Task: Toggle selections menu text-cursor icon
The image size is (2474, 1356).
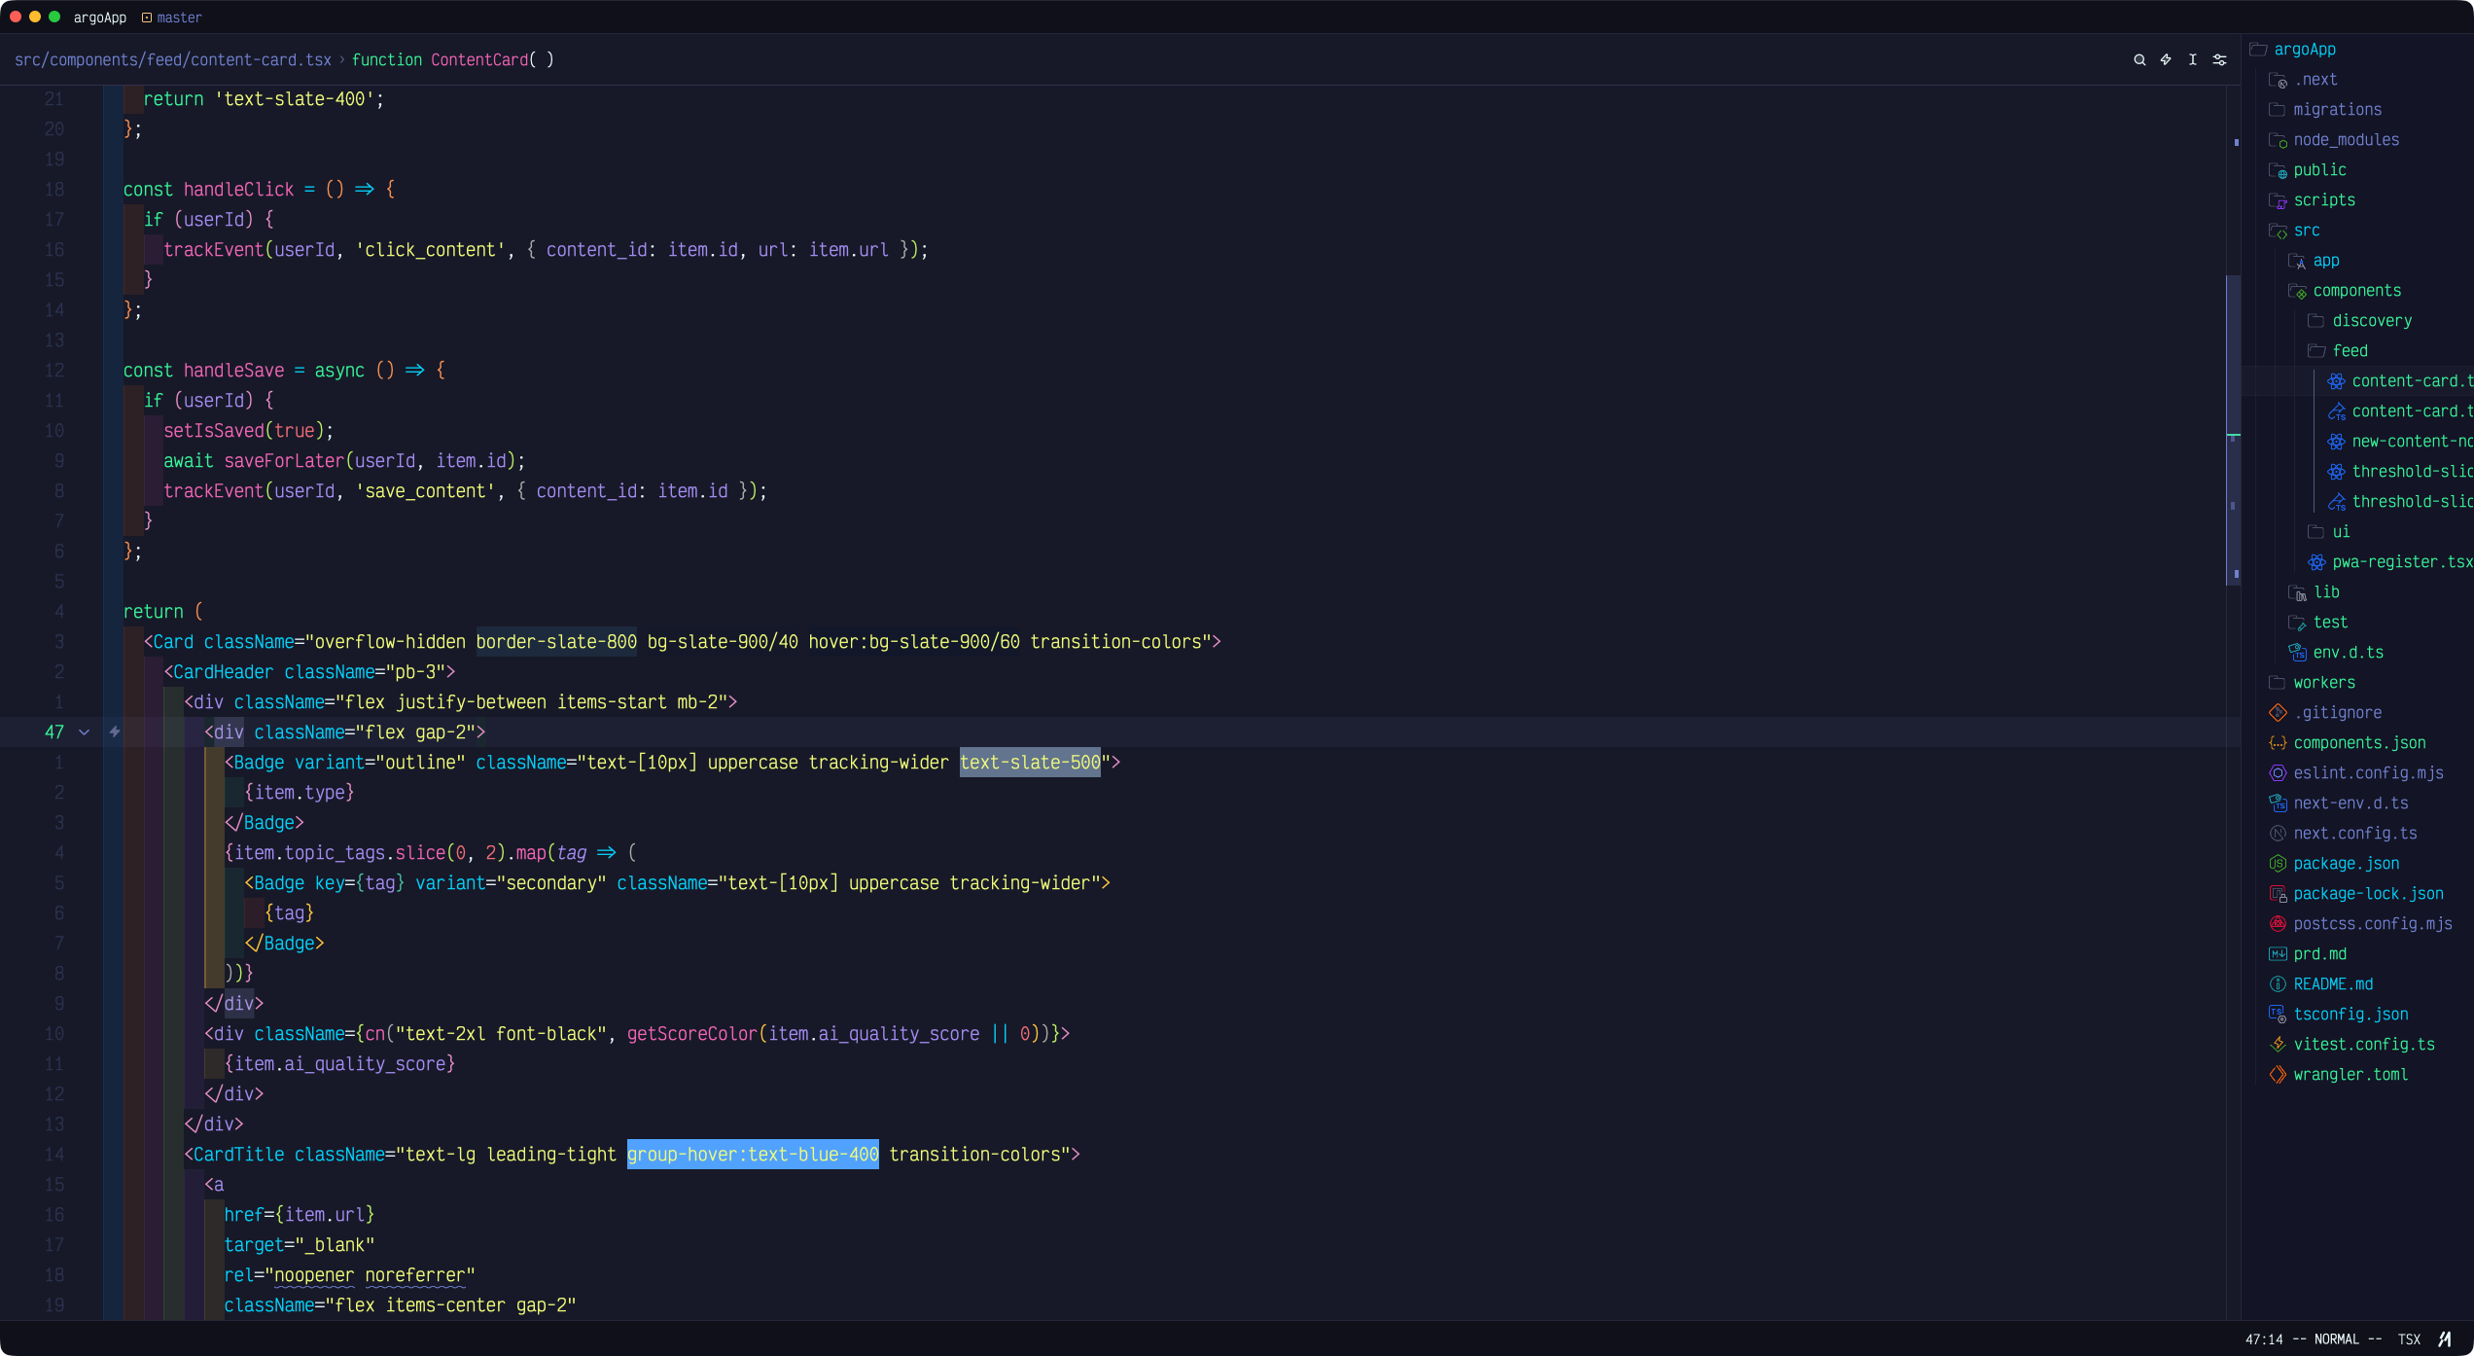Action: 2192,59
